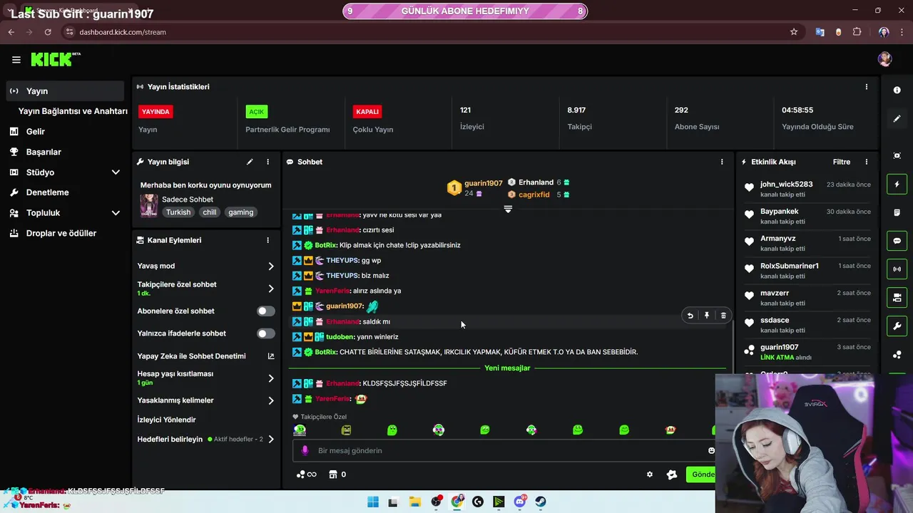Viewport: 913px width, 513px height.
Task: Pin the hovered chat message
Action: [707, 316]
